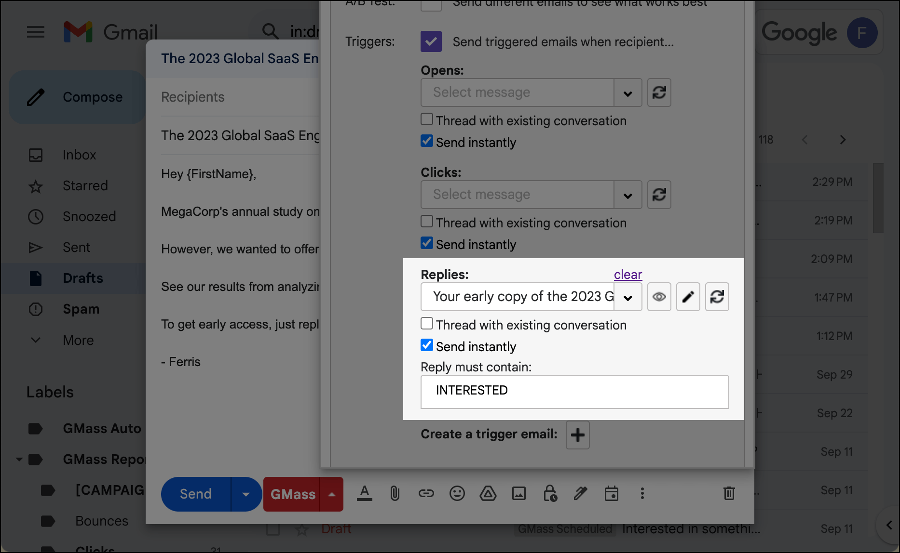Click the plus Create a trigger email button
The height and width of the screenshot is (553, 900).
coord(578,435)
